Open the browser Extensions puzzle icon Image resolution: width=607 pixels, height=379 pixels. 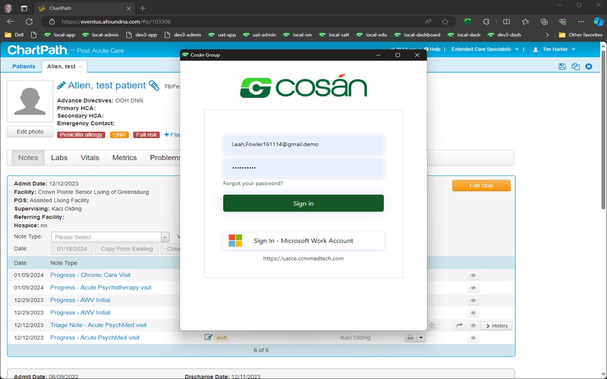486,22
